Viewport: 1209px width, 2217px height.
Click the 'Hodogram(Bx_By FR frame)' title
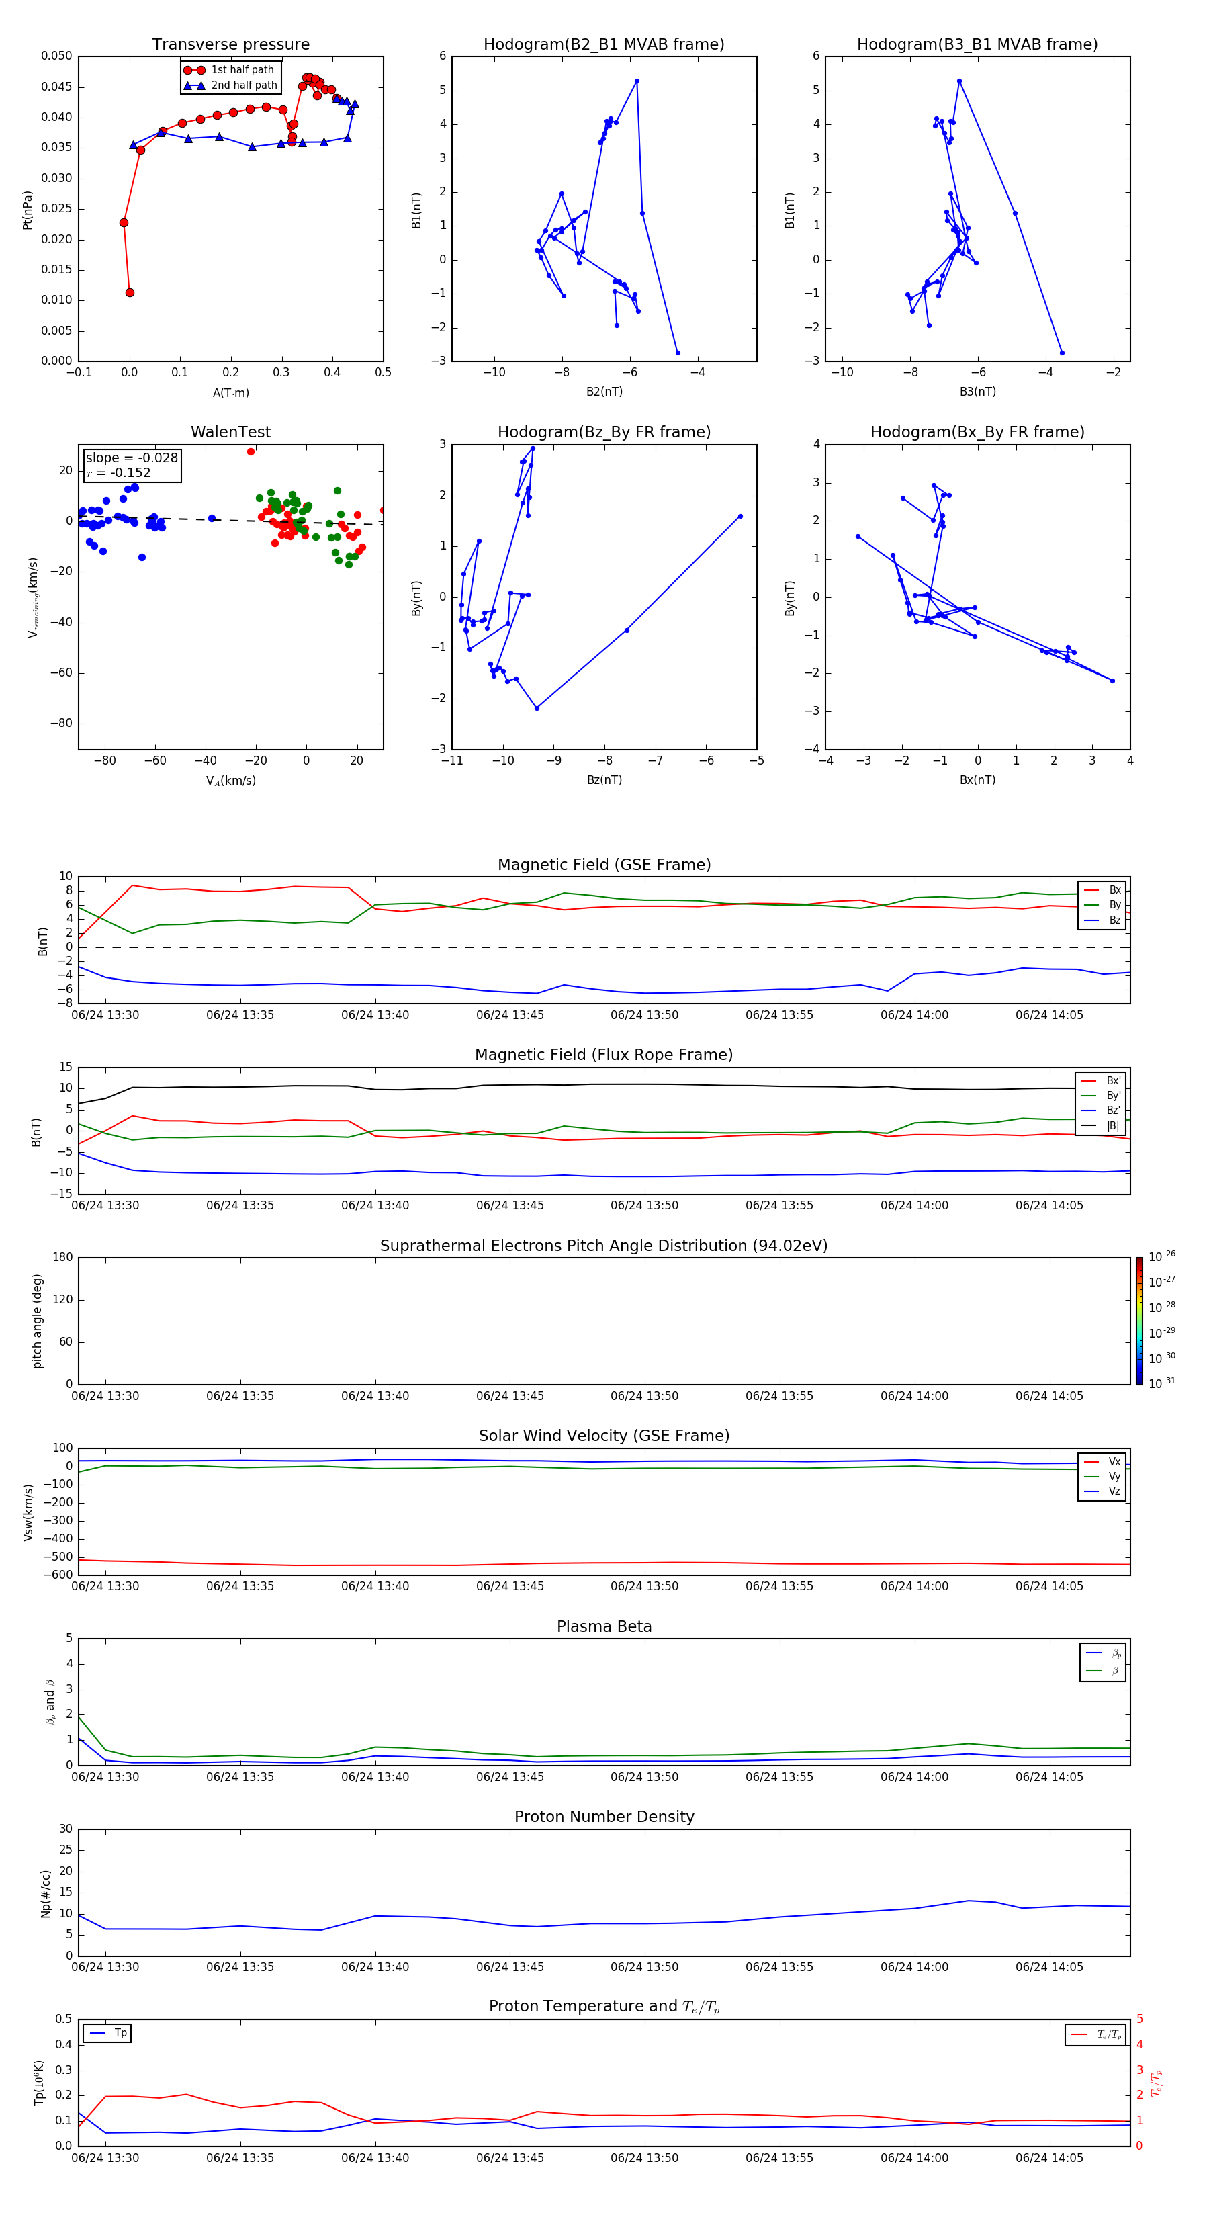click(x=977, y=432)
